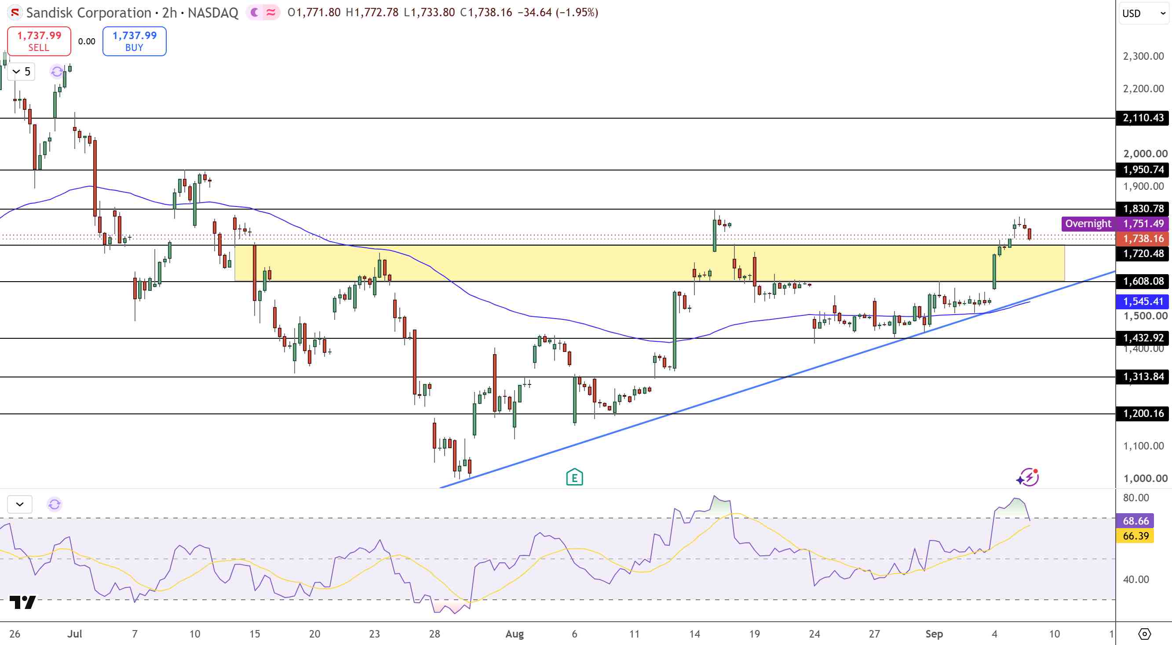Click the blue 1,545.41 moving average label
The height and width of the screenshot is (645, 1172).
tap(1143, 301)
